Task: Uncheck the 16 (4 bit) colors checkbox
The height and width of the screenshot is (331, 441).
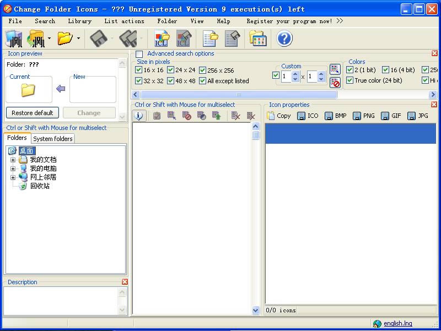Action: (385, 70)
